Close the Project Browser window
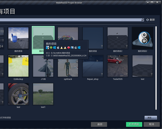Screen dimensions: 162x129 click(157, 2)
